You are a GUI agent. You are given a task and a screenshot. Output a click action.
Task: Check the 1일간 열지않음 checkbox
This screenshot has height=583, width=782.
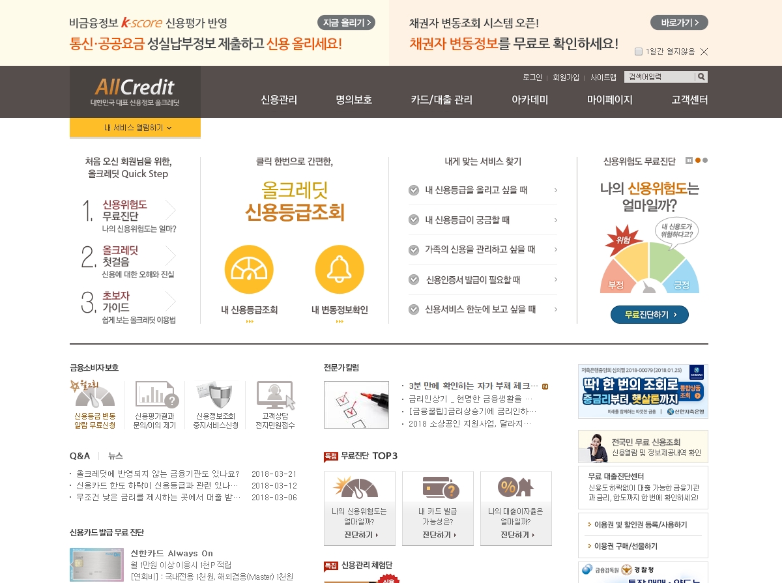639,51
